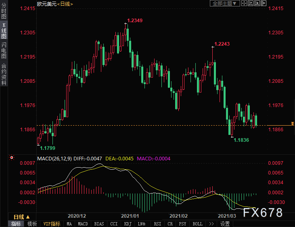Enable the BOLL indicator
The image size is (295, 227).
click(197, 224)
